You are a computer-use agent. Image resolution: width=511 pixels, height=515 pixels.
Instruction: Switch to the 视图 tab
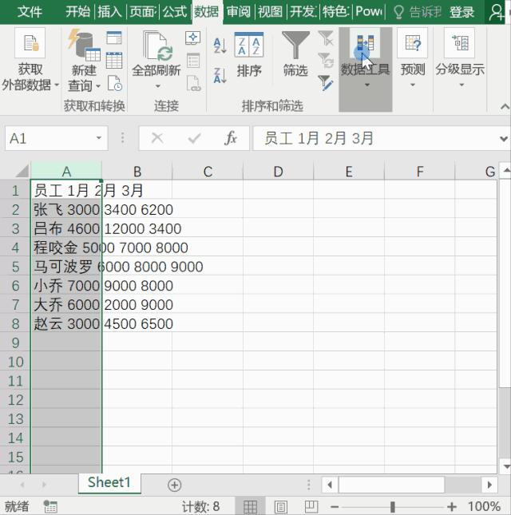[271, 12]
